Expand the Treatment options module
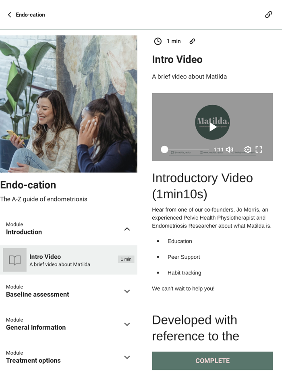This screenshot has height=376, width=282. (127, 357)
